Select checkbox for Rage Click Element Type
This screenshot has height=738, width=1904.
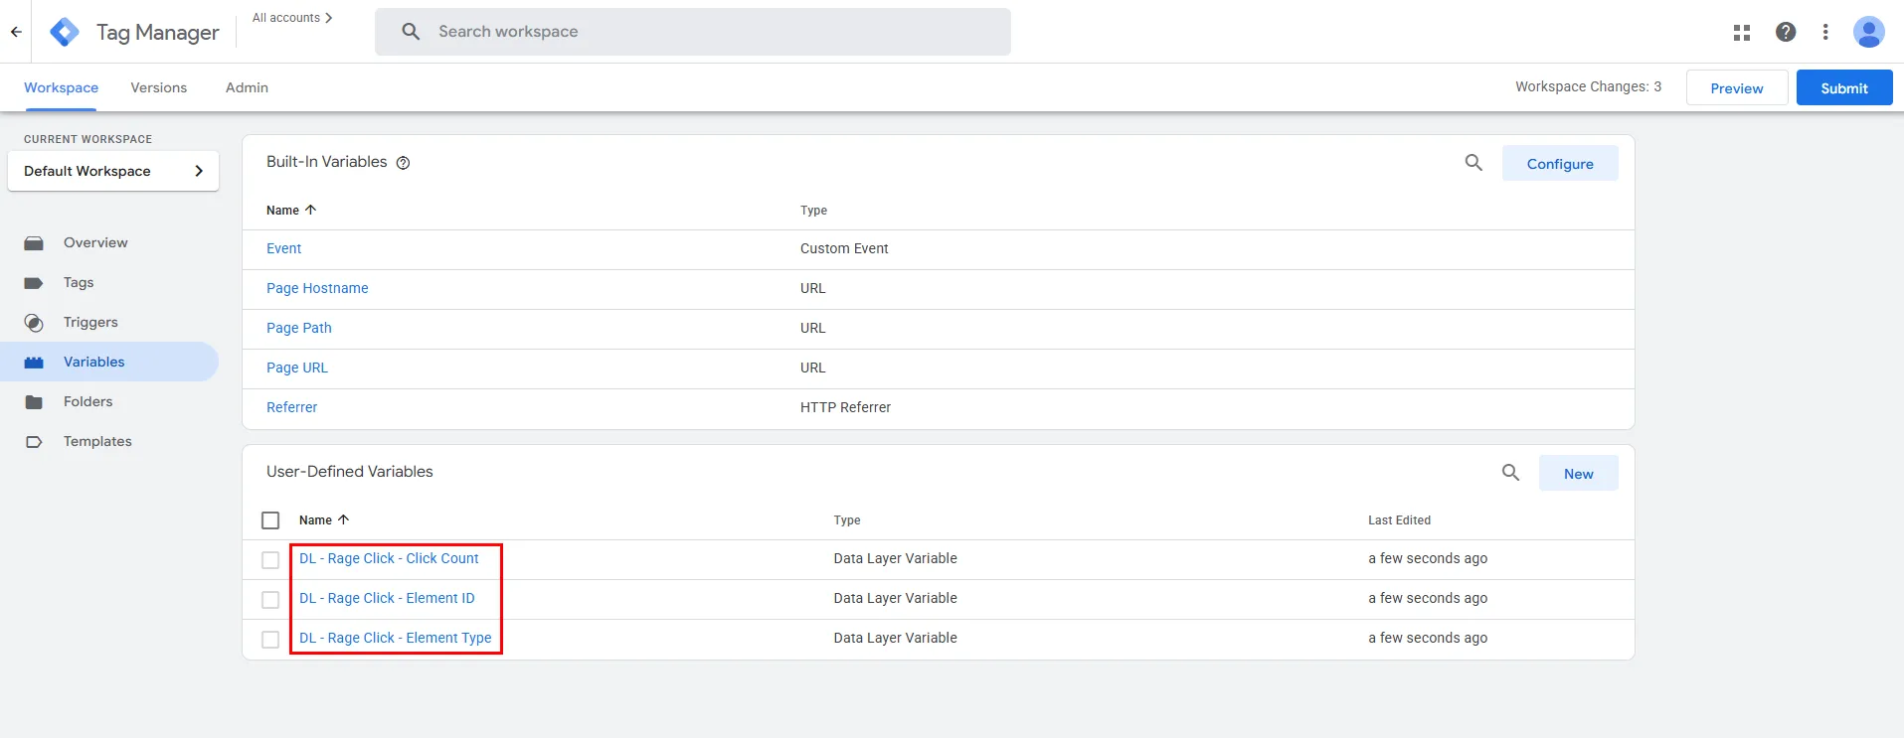(270, 640)
